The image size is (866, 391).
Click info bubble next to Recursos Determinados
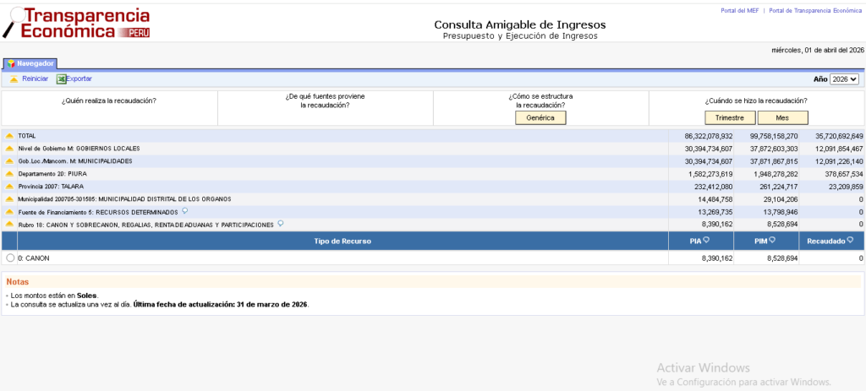point(184,211)
